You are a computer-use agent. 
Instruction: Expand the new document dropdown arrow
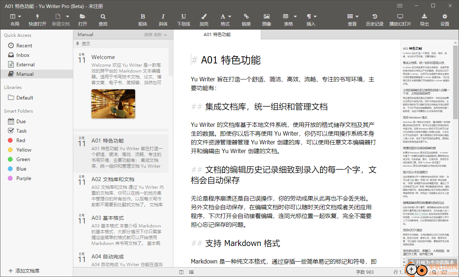click(67, 16)
